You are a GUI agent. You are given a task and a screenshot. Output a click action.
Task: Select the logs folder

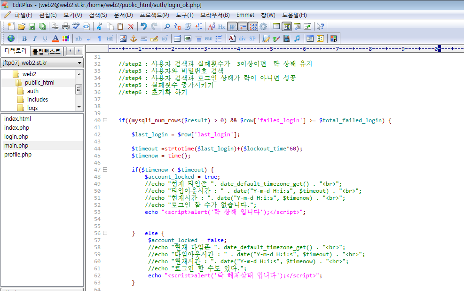click(x=32, y=108)
